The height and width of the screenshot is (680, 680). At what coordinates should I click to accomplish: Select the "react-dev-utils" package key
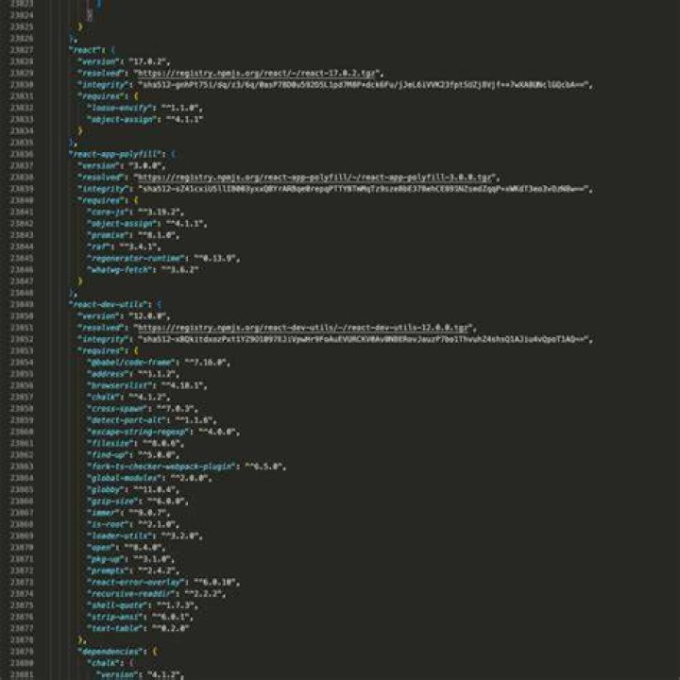pyautogui.click(x=110, y=304)
